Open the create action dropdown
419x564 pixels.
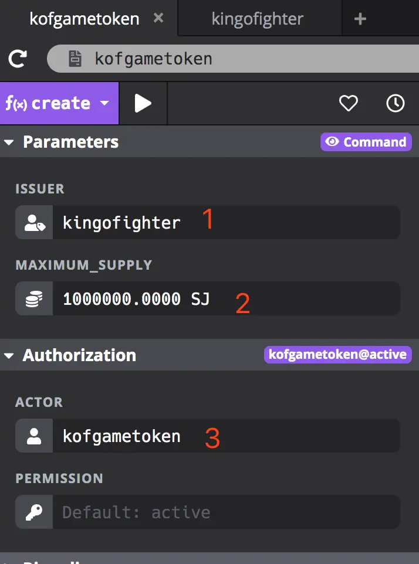coord(104,104)
